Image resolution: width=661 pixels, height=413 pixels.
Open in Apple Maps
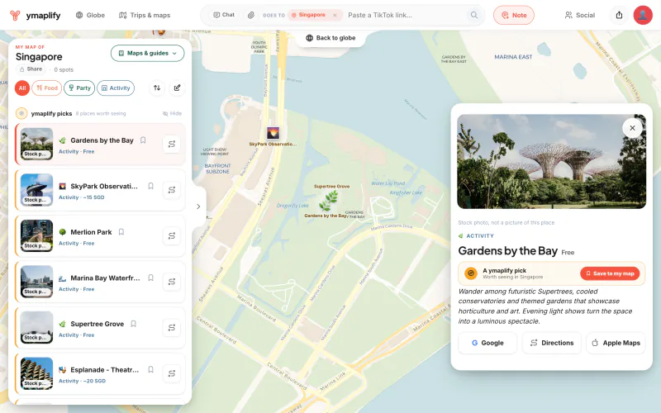(x=616, y=343)
